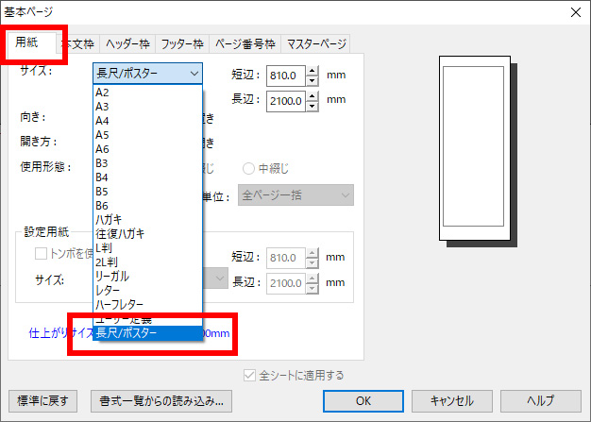Click the キャンセル button
Screen dimensions: 591x422
(452, 401)
